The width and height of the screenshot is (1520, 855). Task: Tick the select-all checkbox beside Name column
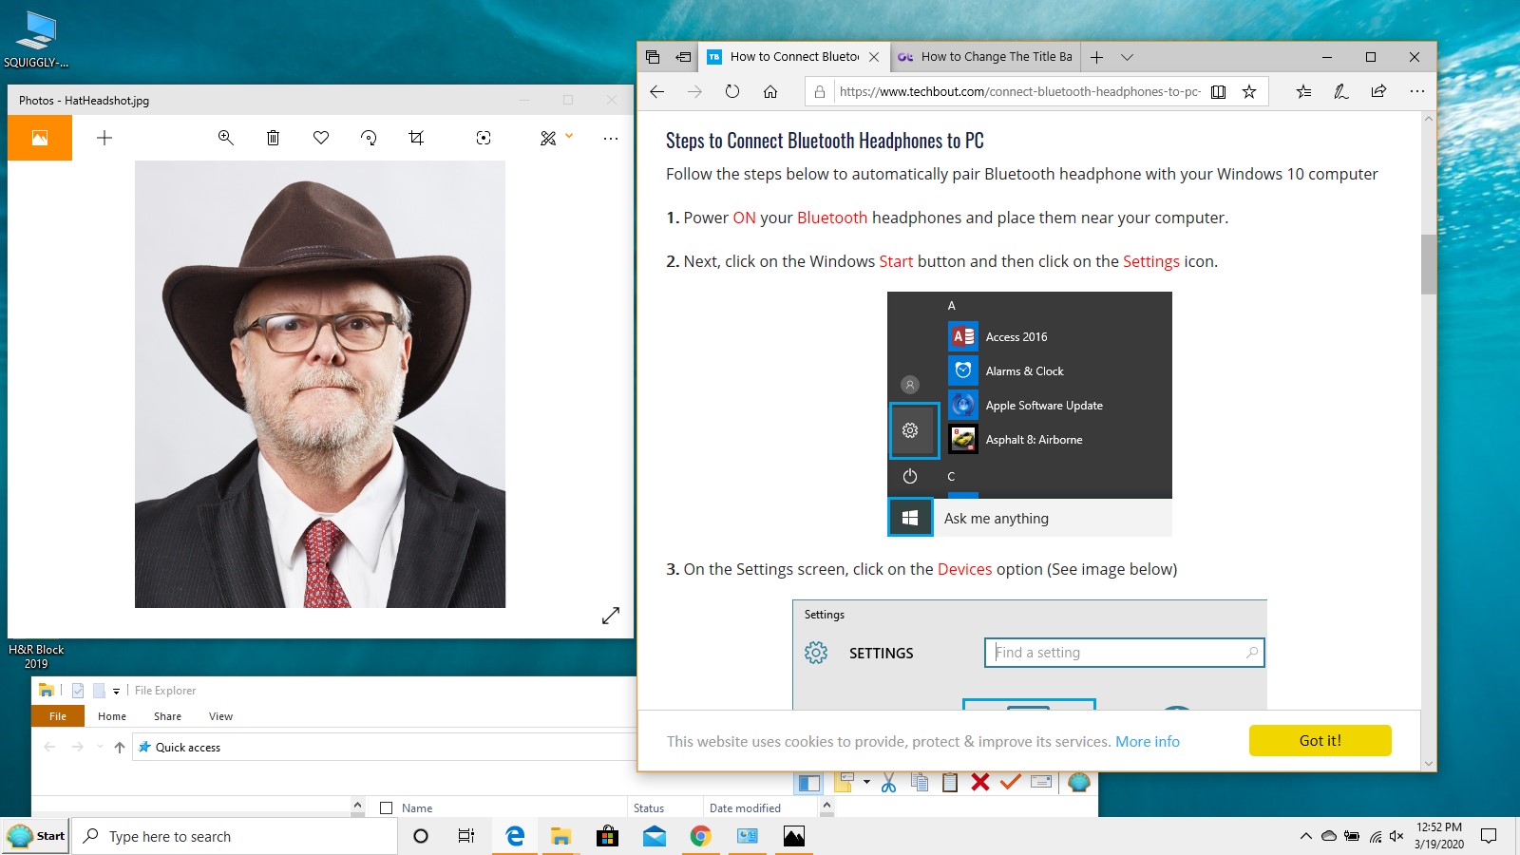coord(386,808)
